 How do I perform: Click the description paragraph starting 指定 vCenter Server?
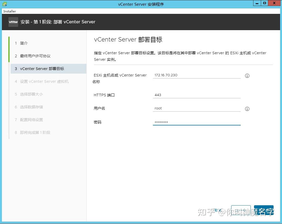[180, 56]
